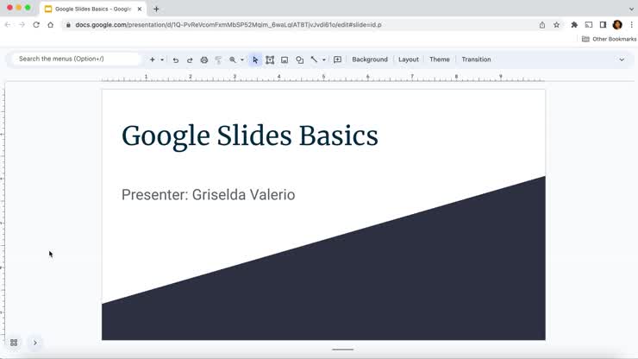Image resolution: width=638 pixels, height=359 pixels.
Task: Click the browser Forward arrow
Action: [x=22, y=25]
